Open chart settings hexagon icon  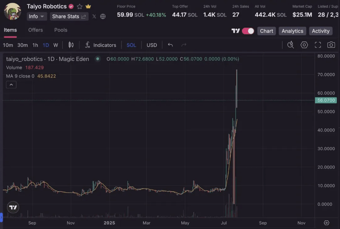click(304, 45)
